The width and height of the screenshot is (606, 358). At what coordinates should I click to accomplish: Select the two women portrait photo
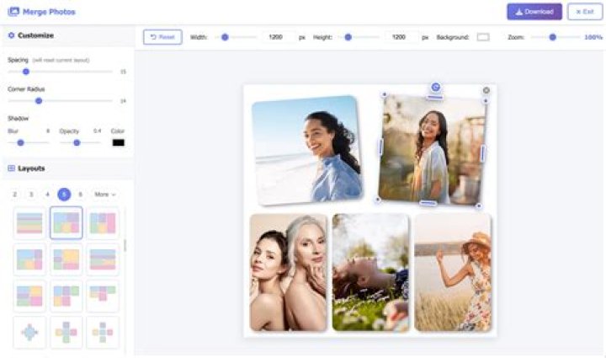tap(289, 272)
